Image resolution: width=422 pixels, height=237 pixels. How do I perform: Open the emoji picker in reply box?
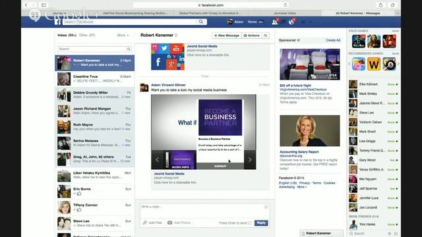266,207
